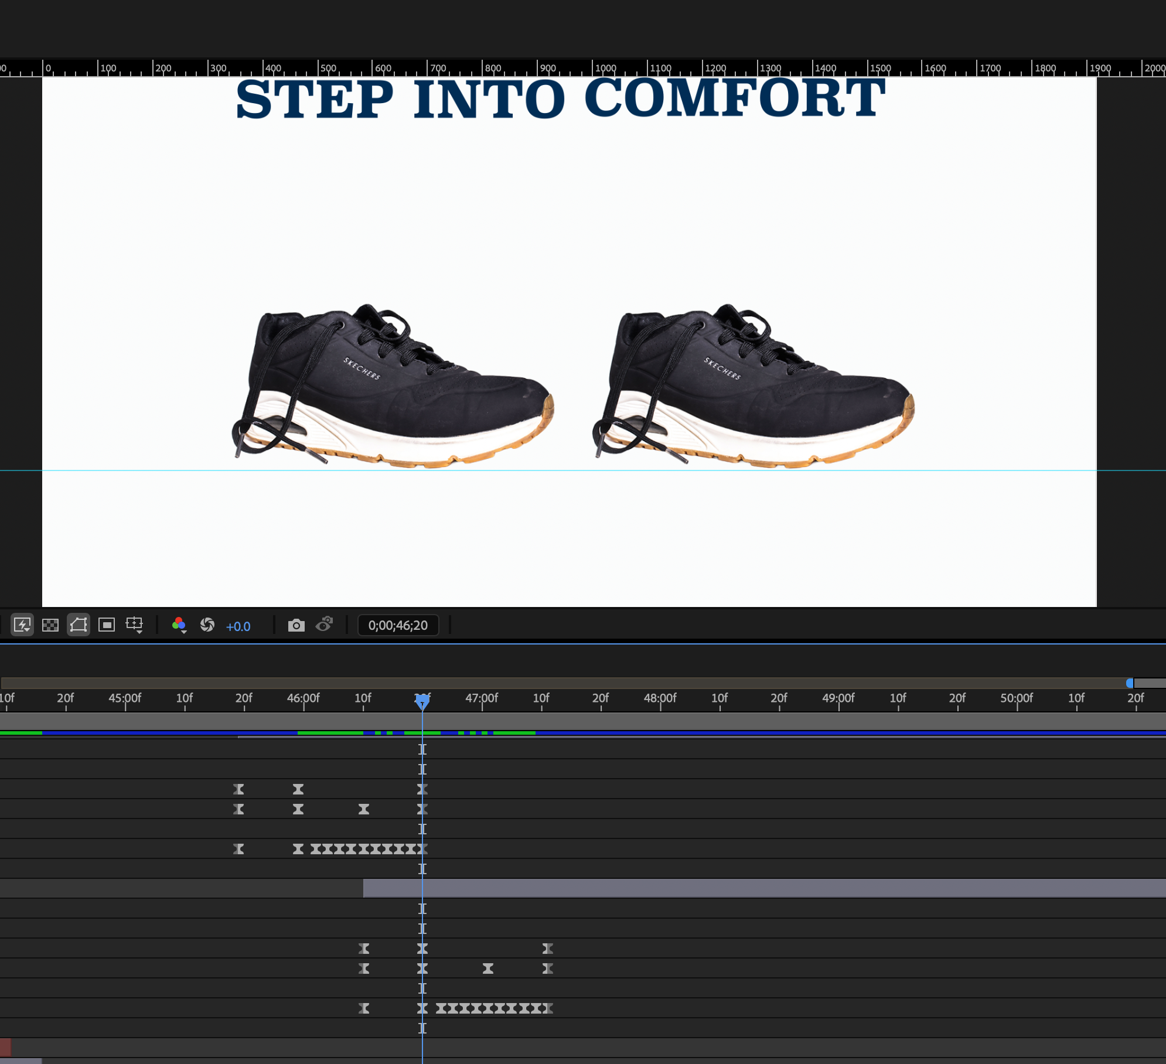Click the +0.0 exposure value
Screen dimensions: 1166x1064
click(238, 626)
